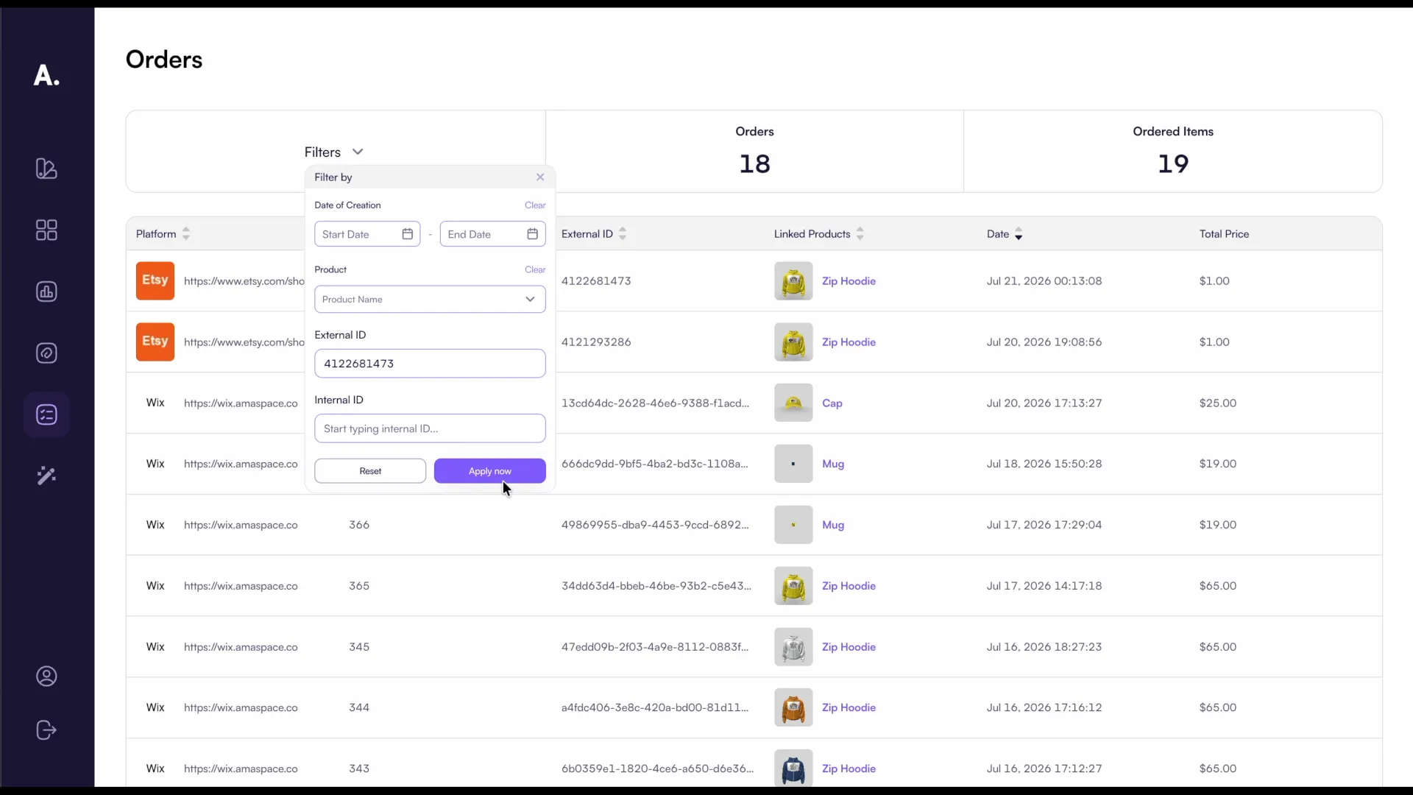Open the orders list sidebar icon
The width and height of the screenshot is (1413, 795).
pos(46,414)
